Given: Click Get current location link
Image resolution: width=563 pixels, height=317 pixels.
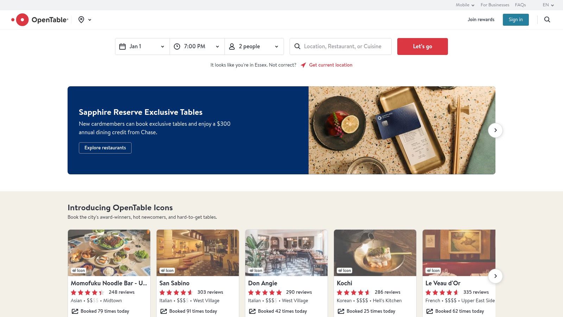Looking at the screenshot, I should 331,65.
